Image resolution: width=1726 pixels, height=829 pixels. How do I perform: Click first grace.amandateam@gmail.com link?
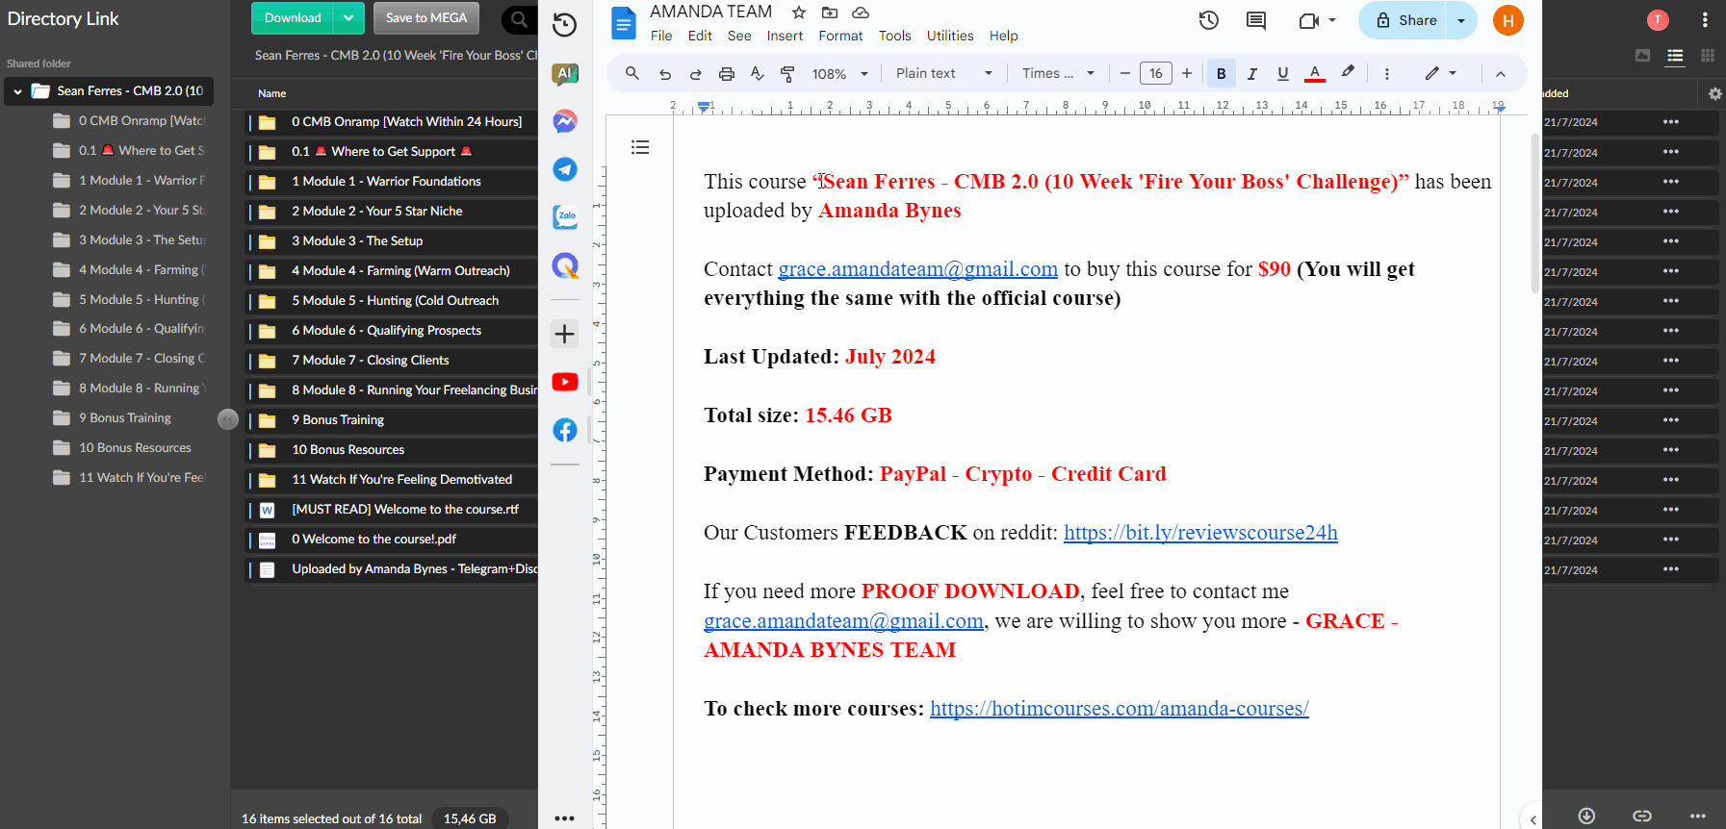point(917,269)
